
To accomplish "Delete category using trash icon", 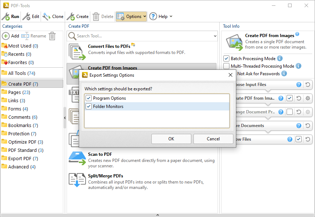I will coord(52,36).
